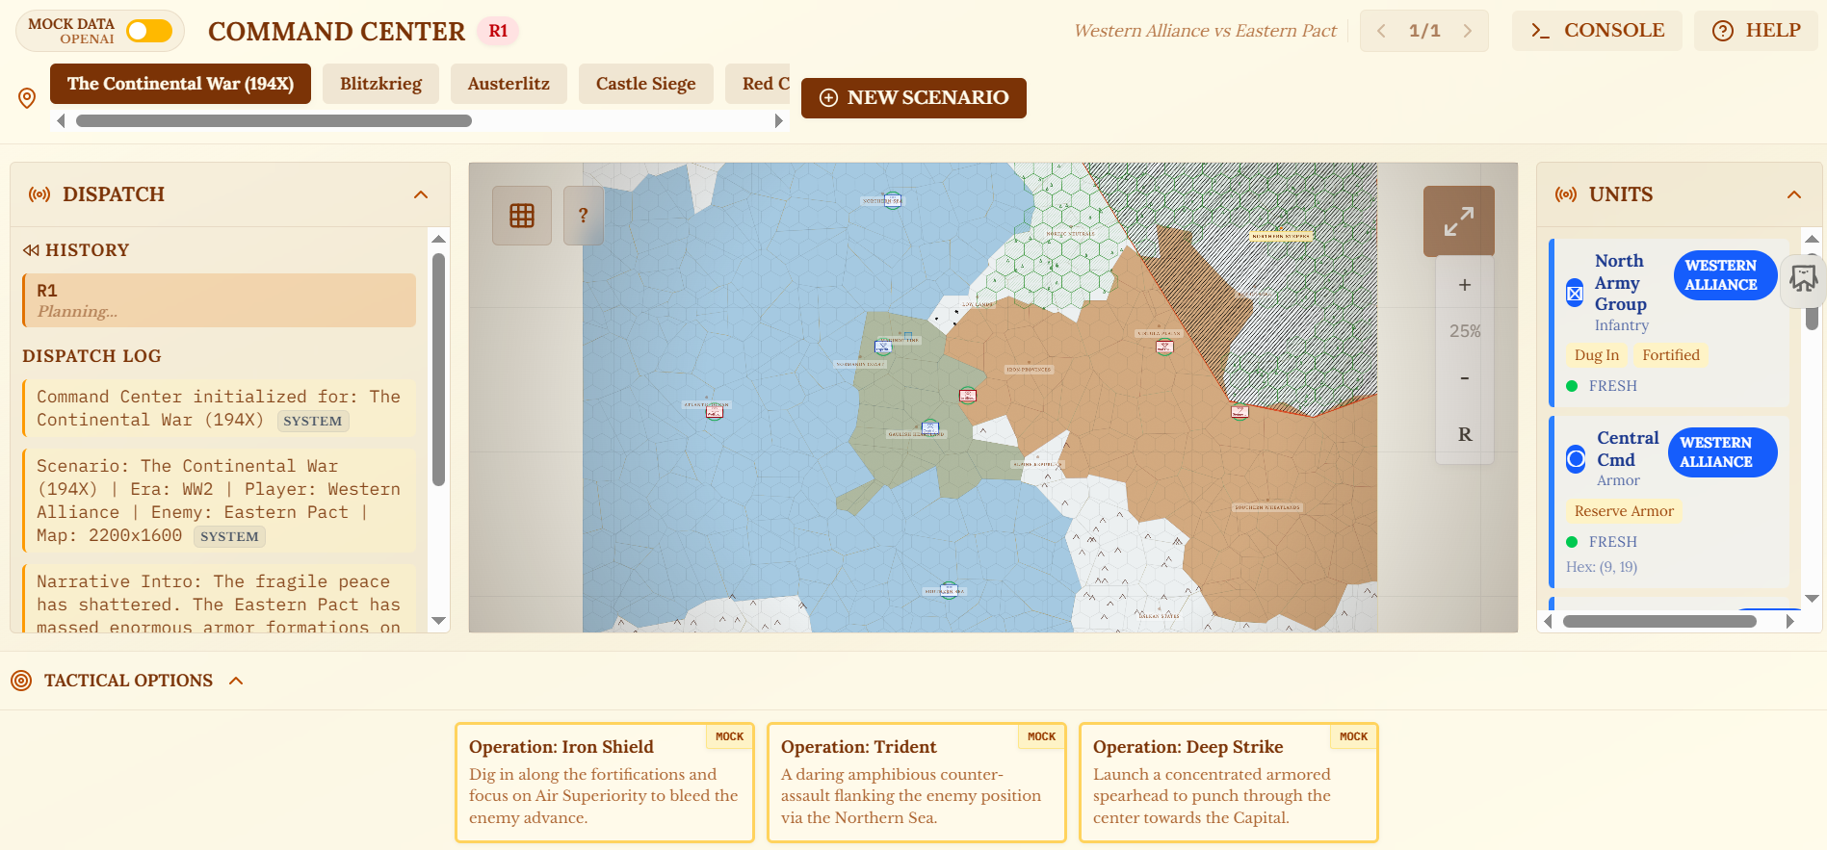
Task: Switch to the partially visible Red C tab
Action: pyautogui.click(x=758, y=84)
